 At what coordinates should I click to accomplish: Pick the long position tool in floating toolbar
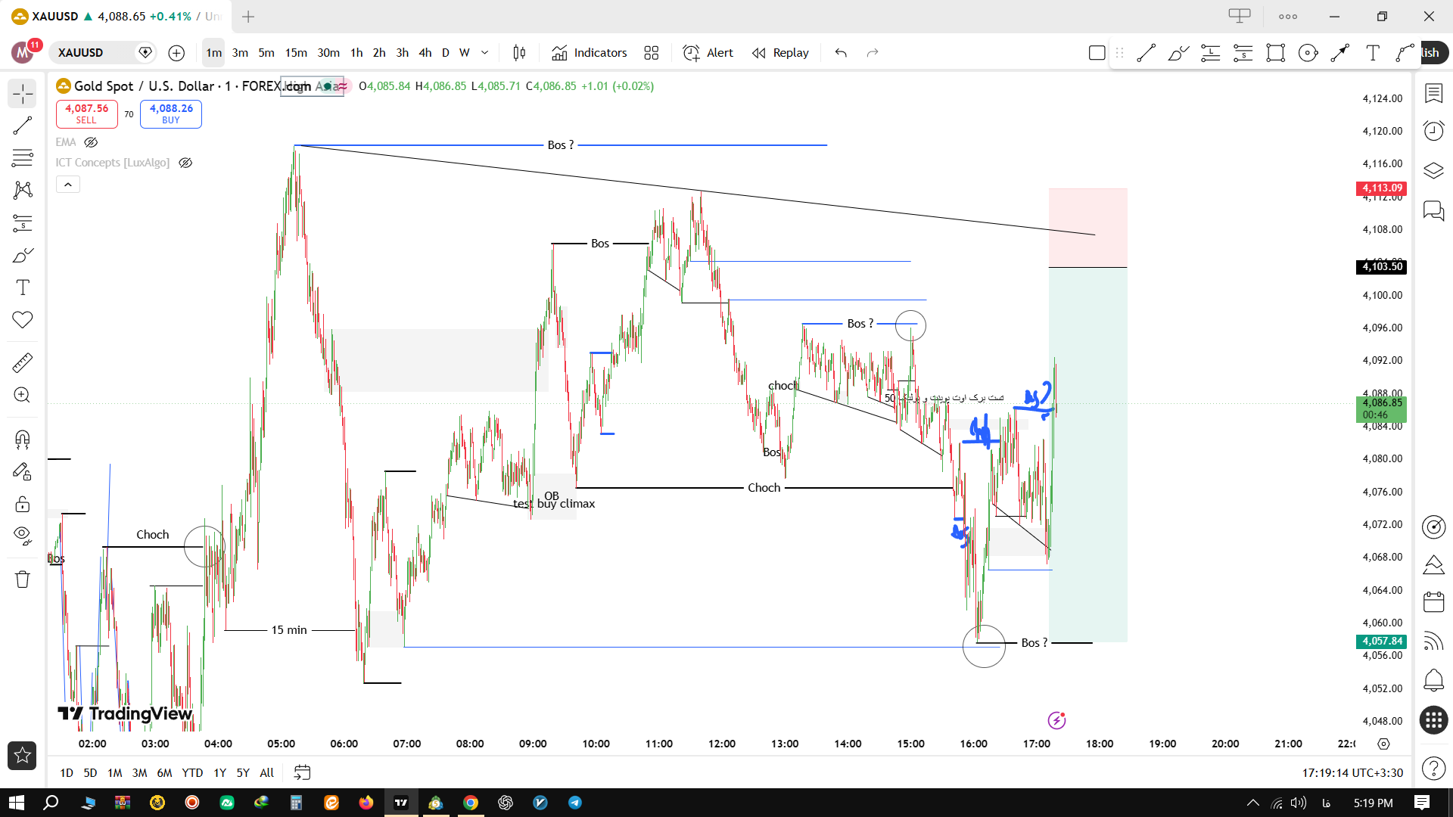1211,53
